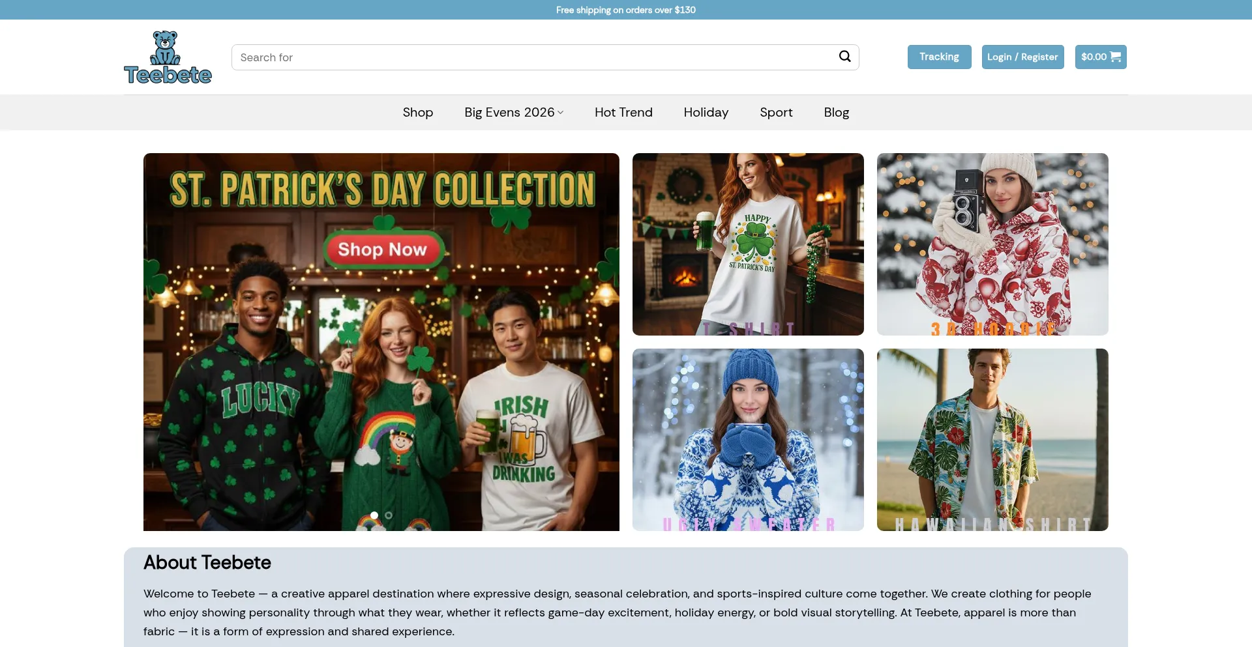Click the Teebete bear logo
1252x647 pixels.
(168, 57)
